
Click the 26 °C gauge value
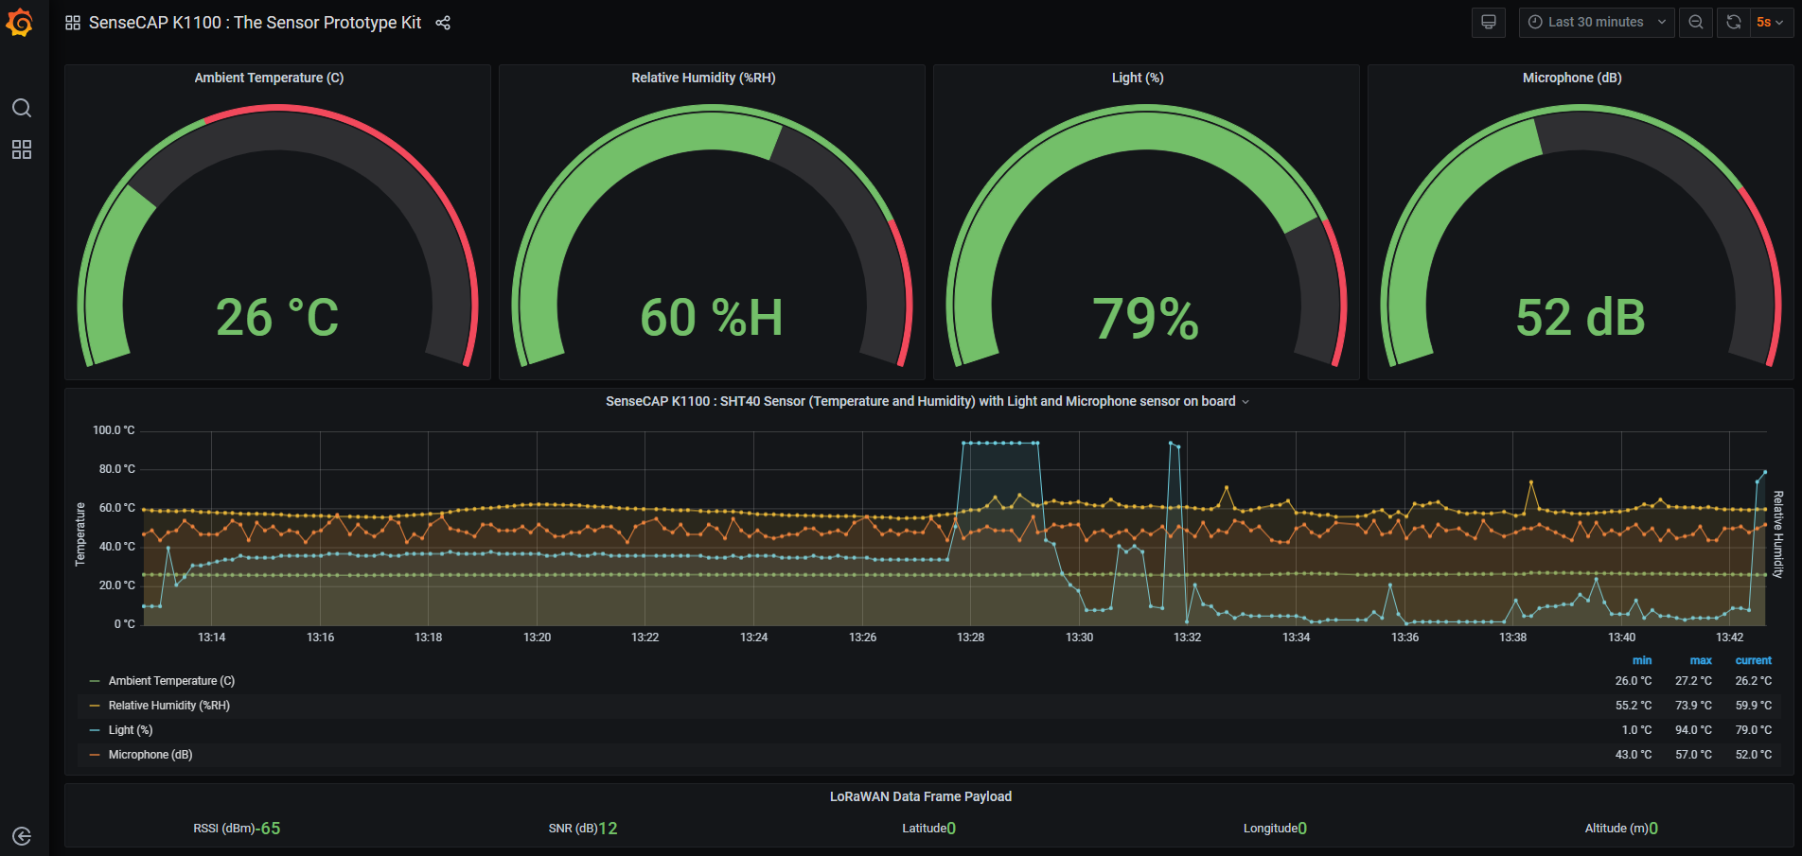(277, 318)
